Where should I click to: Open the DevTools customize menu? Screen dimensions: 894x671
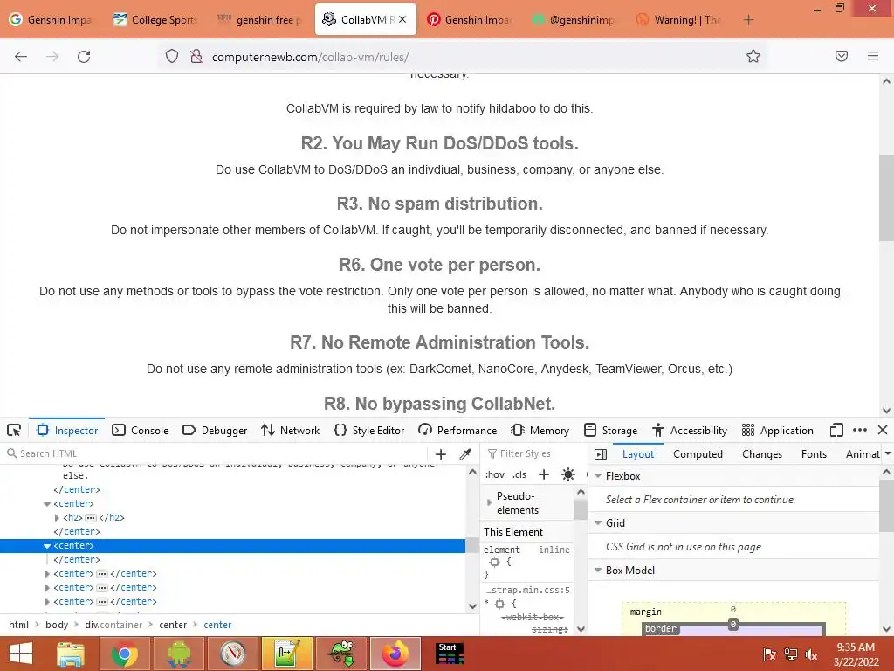coord(860,430)
